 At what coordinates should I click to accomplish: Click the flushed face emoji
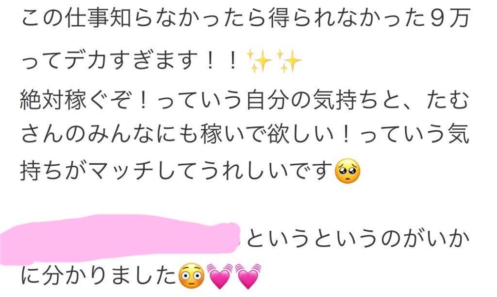191,276
